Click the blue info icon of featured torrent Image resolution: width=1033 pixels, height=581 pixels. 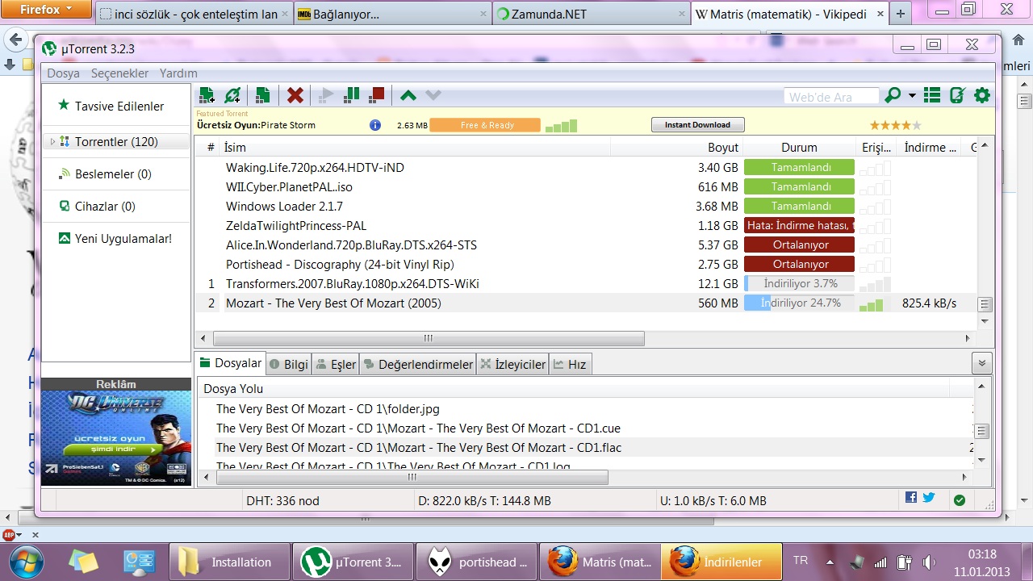point(375,125)
